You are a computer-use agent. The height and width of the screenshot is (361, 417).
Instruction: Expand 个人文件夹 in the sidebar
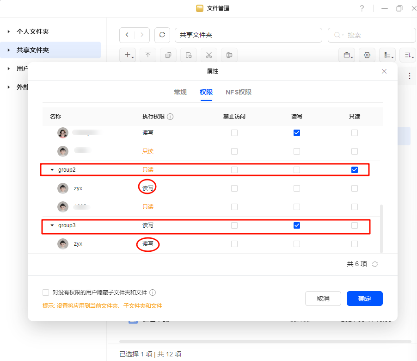9,31
